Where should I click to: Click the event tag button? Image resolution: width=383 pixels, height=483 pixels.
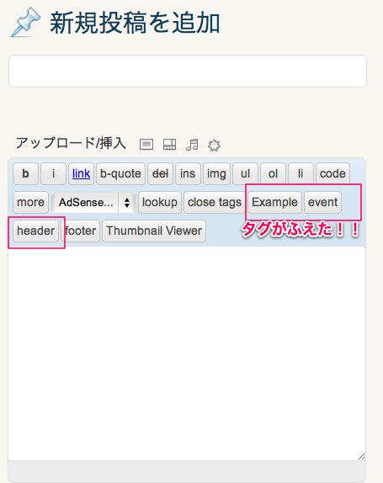tap(322, 202)
